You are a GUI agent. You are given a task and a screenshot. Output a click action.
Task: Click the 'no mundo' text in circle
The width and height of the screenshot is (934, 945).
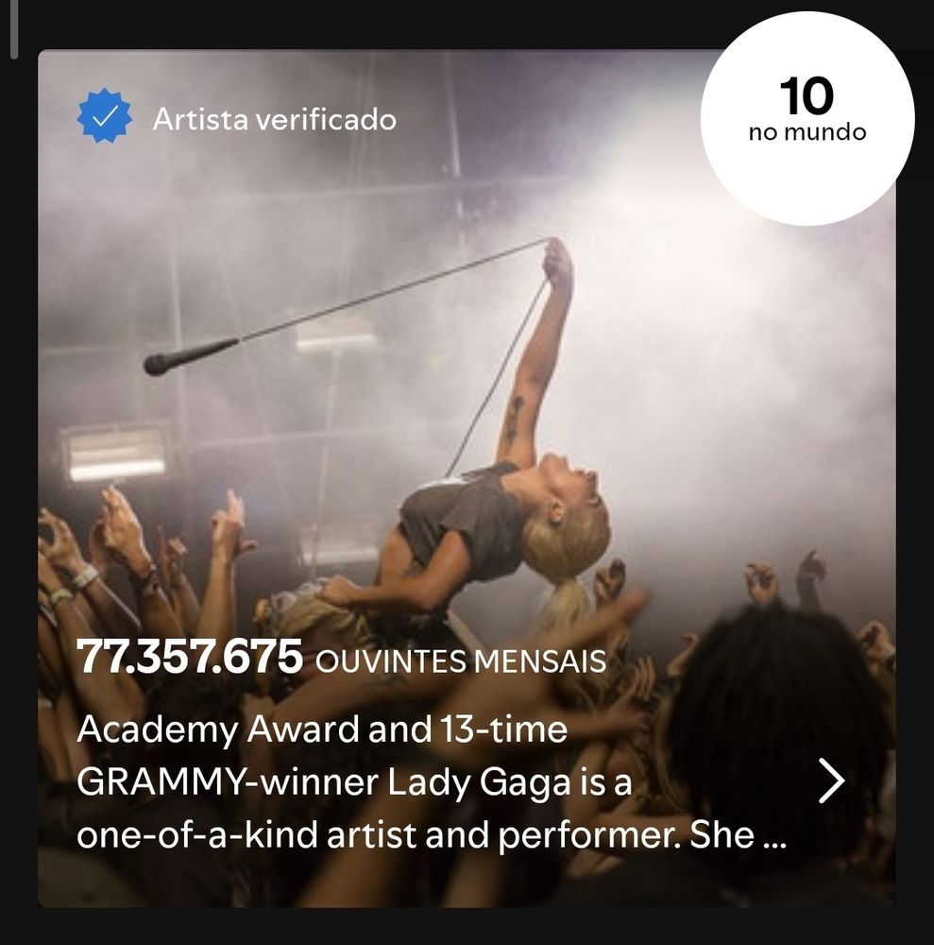pyautogui.click(x=807, y=132)
